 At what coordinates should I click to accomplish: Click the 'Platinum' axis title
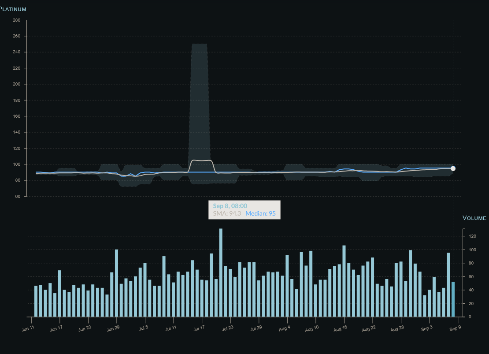tap(13, 9)
